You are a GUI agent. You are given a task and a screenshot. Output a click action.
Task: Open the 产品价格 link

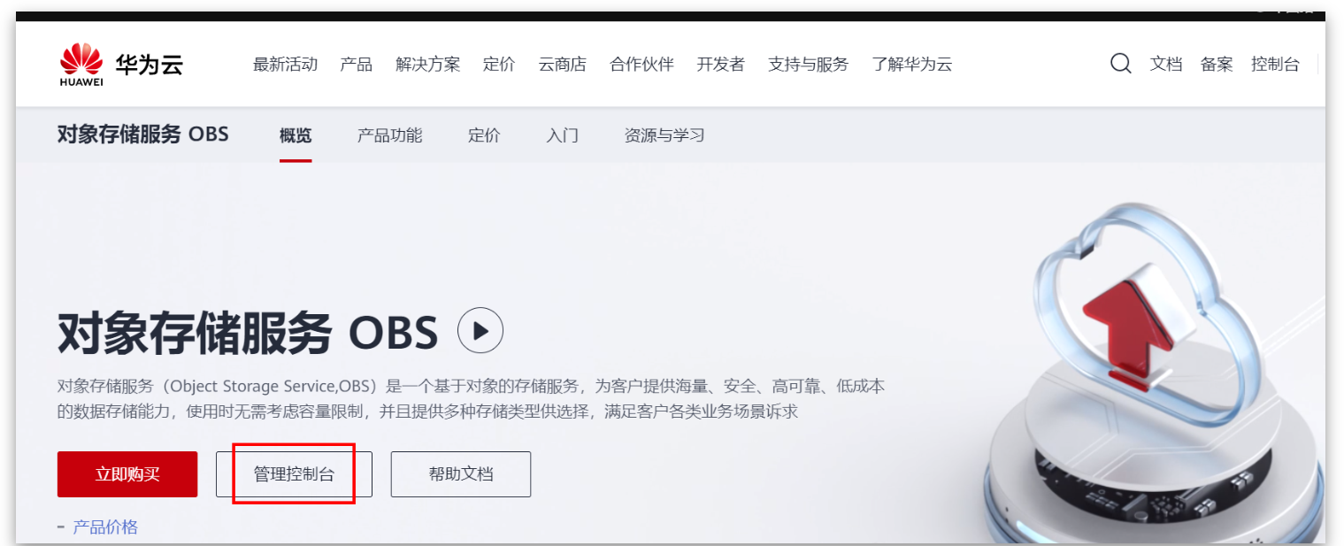click(105, 527)
